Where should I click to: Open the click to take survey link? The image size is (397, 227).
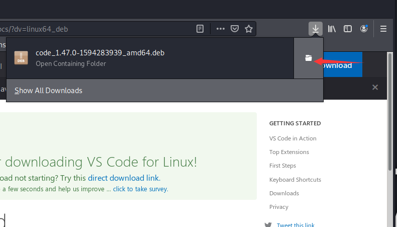pyautogui.click(x=141, y=189)
